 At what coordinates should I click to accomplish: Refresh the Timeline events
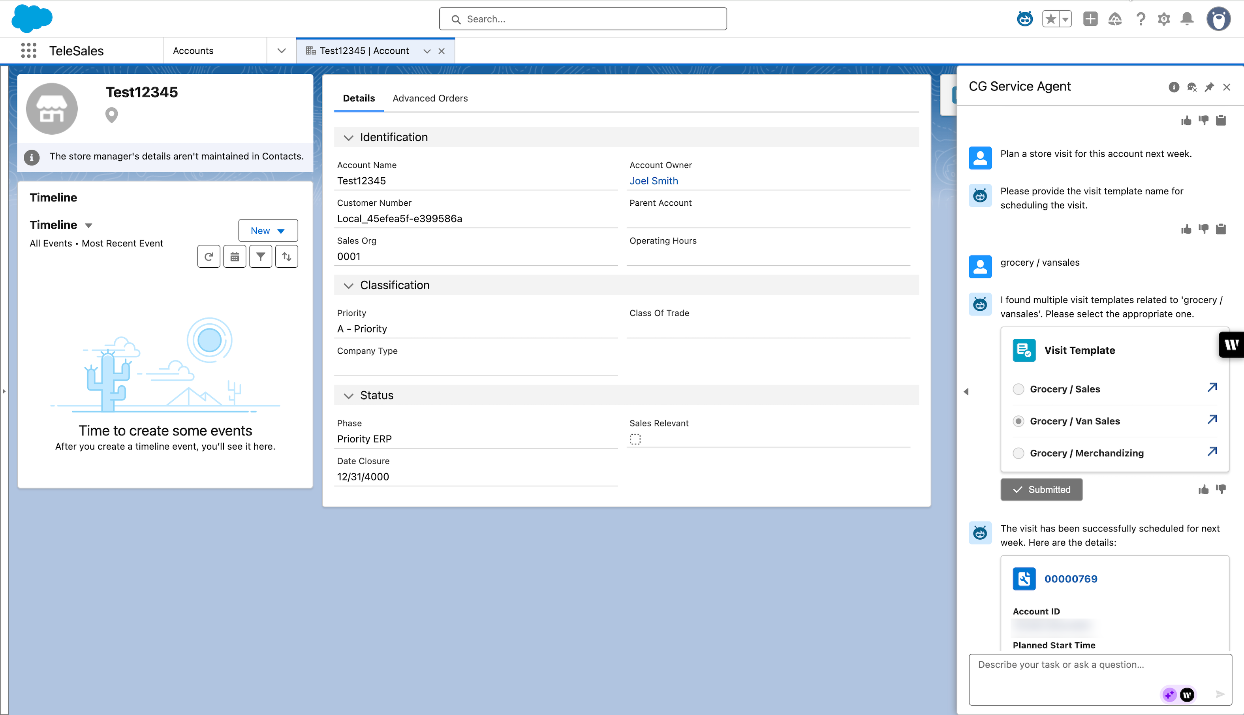209,256
